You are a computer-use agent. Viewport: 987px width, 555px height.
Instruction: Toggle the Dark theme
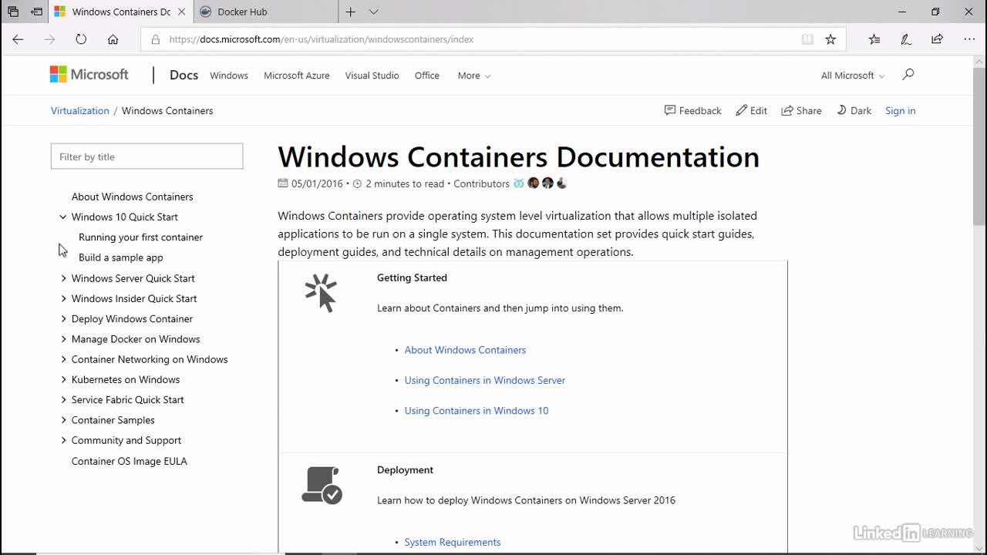coord(854,111)
